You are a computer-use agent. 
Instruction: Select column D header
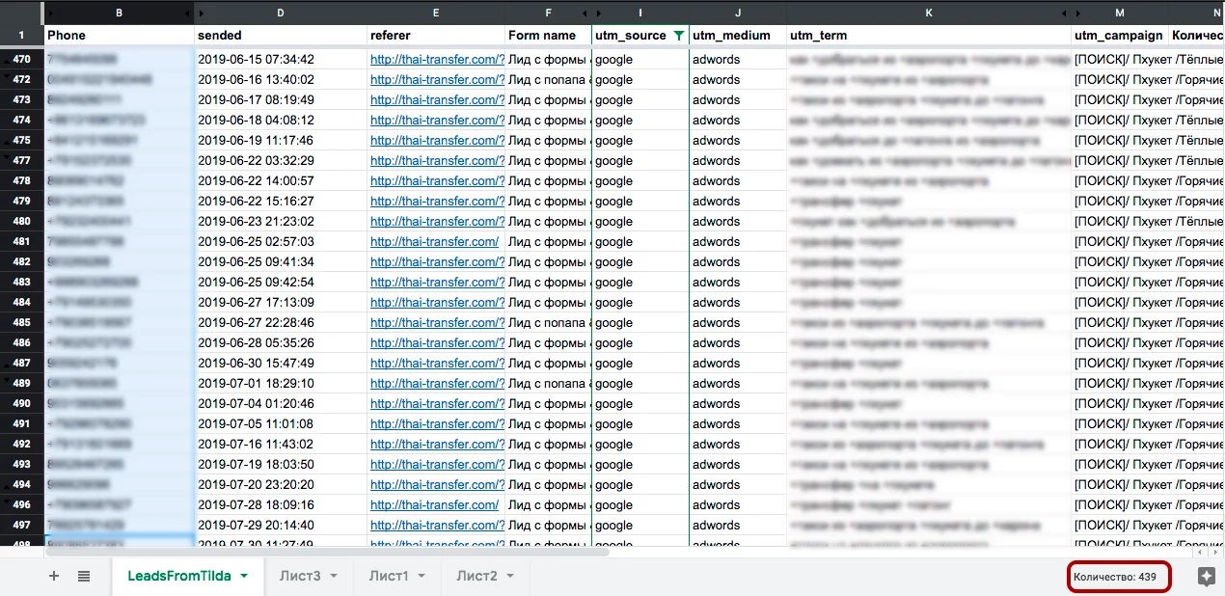(281, 13)
